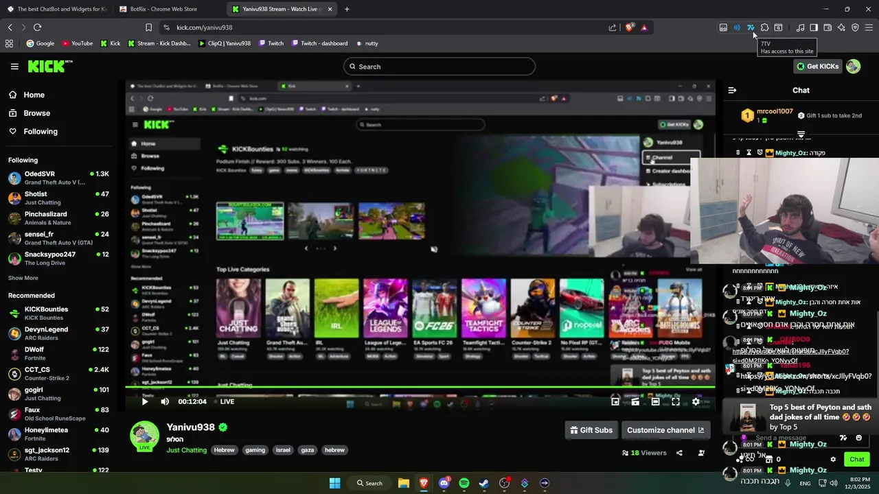Viewport: 879px width, 494px height.
Task: Click the Brave Rewards triangle icon
Action: pyautogui.click(x=644, y=27)
